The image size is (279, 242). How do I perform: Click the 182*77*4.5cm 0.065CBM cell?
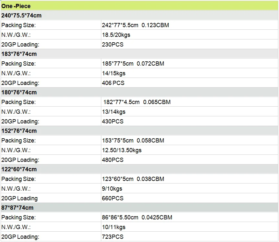pyautogui.click(x=137, y=102)
